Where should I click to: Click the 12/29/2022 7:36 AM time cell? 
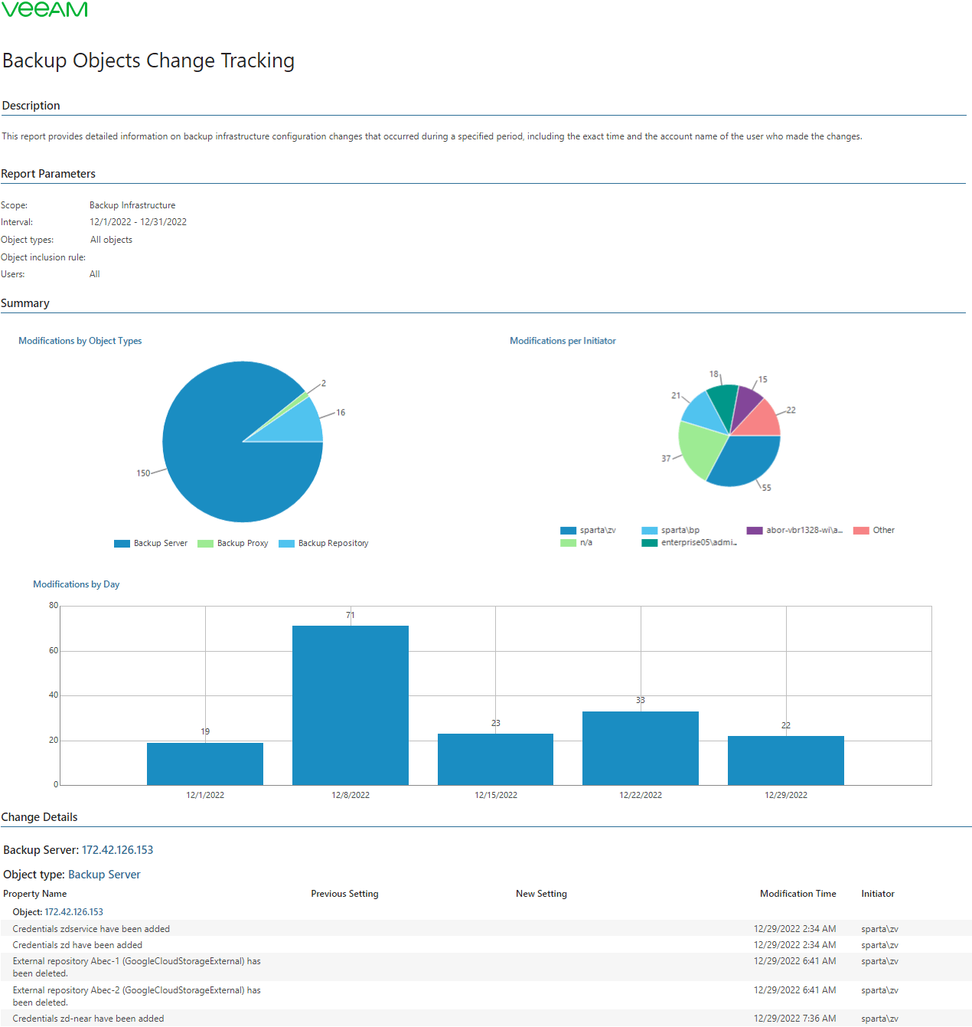coord(794,1019)
